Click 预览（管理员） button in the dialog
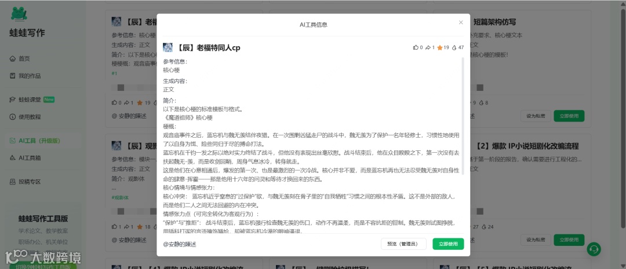This screenshot has width=626, height=269. coord(403,244)
